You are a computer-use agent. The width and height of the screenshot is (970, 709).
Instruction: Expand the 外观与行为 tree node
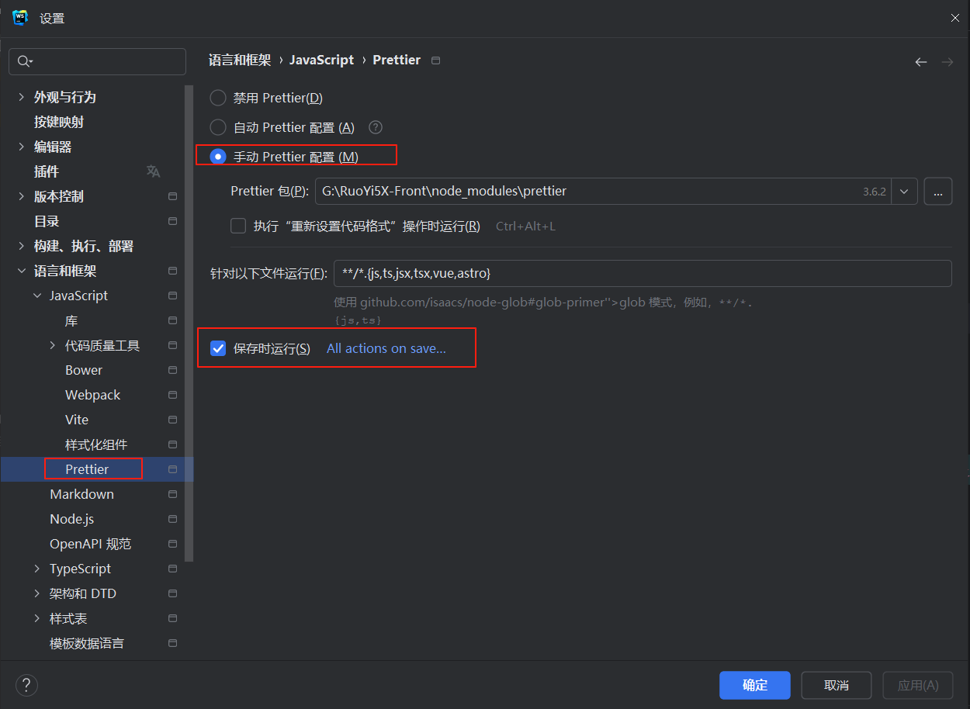click(x=22, y=97)
